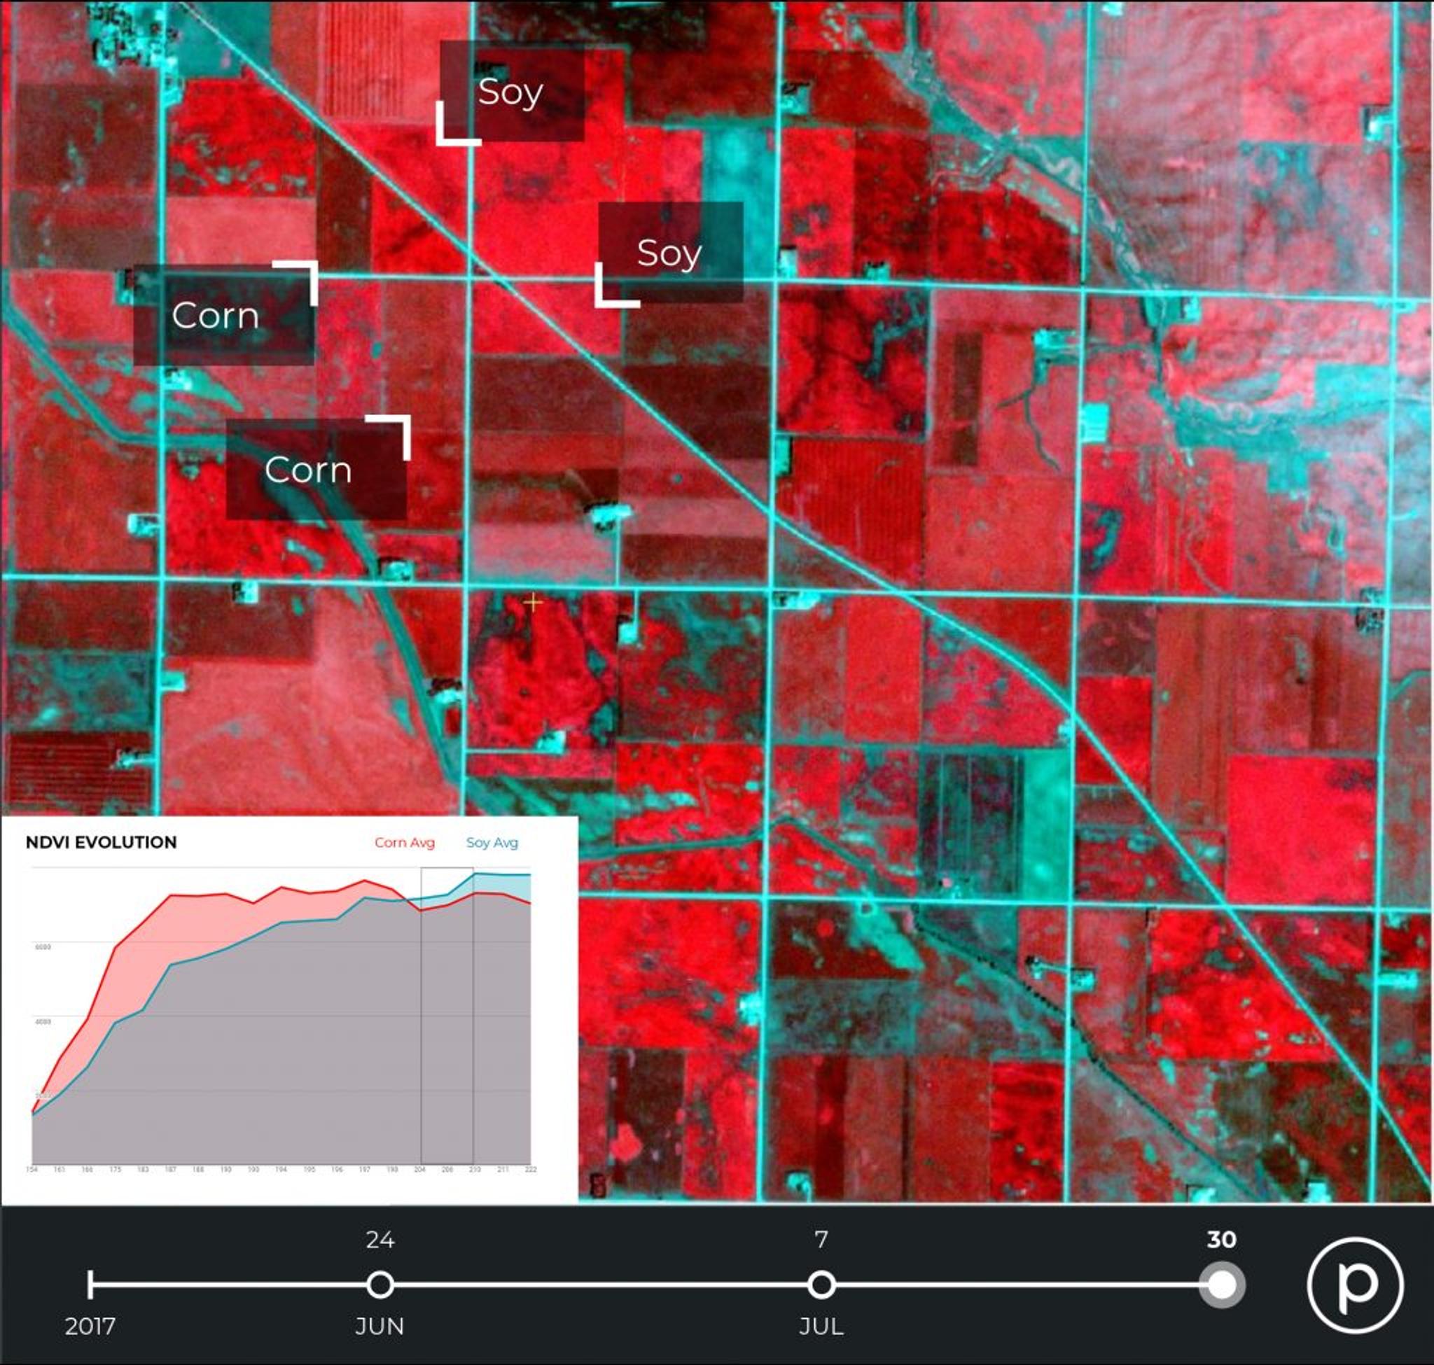Click the upper Soy field label
1434x1365 pixels.
click(x=511, y=92)
